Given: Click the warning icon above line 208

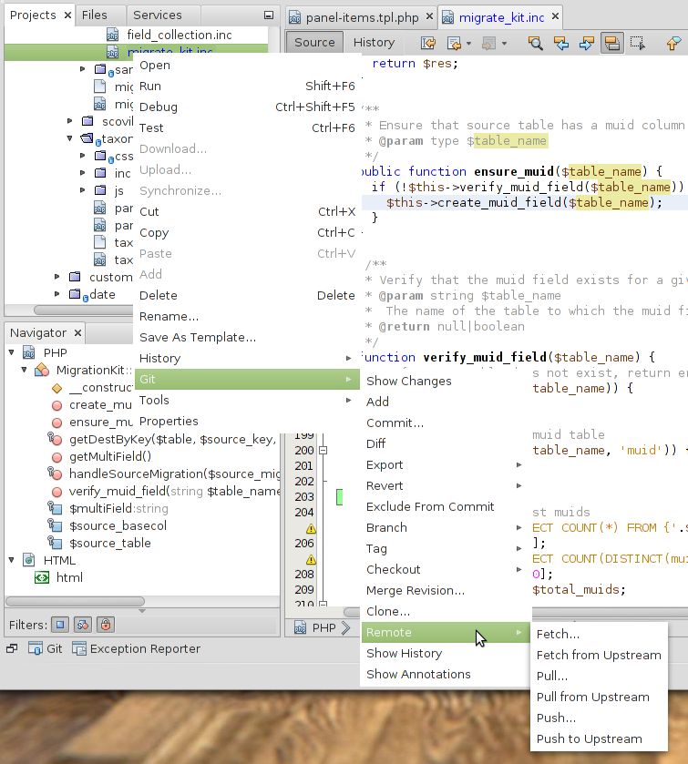Looking at the screenshot, I should pos(311,559).
